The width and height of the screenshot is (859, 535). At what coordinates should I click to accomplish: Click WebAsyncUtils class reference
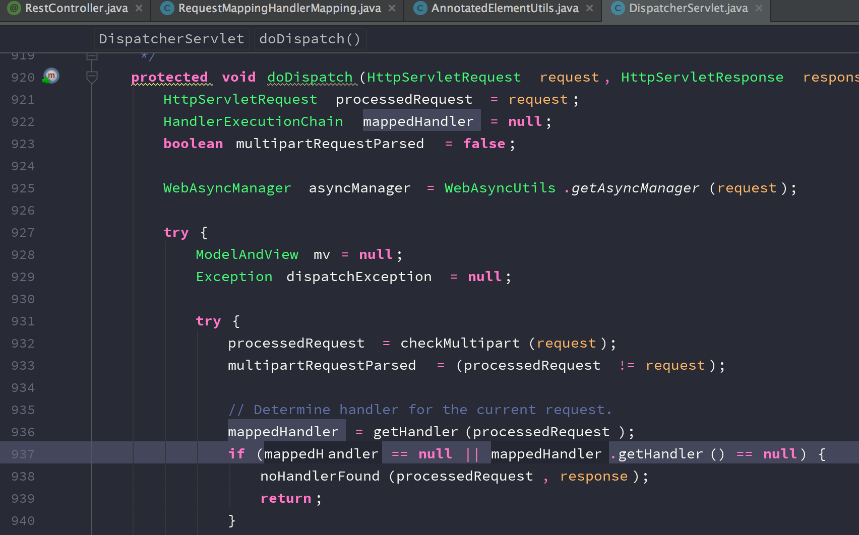point(500,188)
